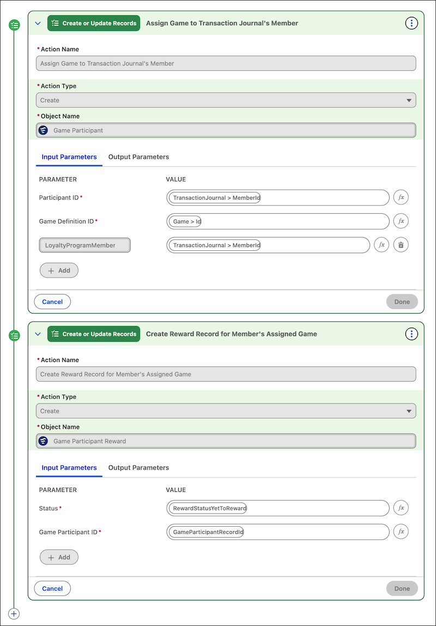
Task: Open the kebab menu for Create Reward Record action
Action: click(x=411, y=334)
